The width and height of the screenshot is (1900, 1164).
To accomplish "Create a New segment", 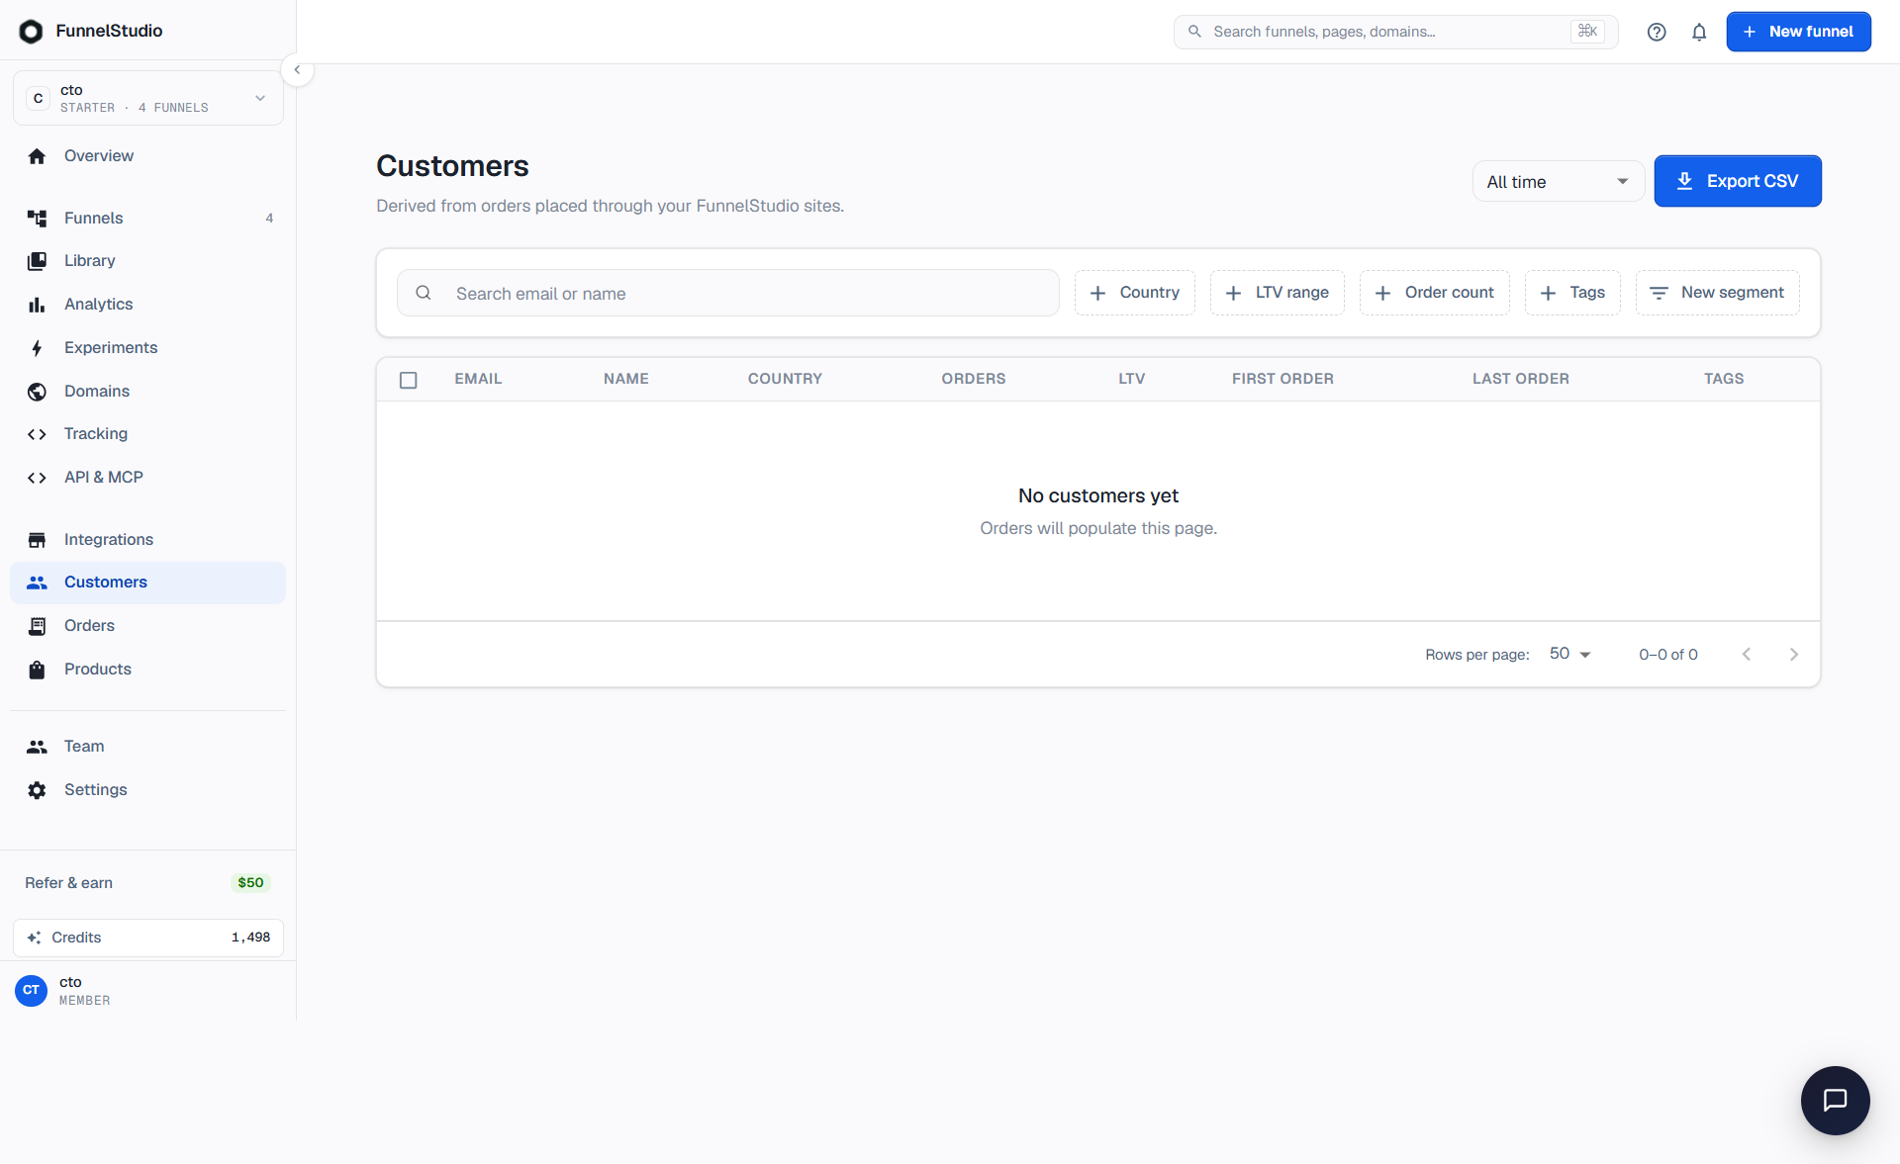I will (1717, 293).
